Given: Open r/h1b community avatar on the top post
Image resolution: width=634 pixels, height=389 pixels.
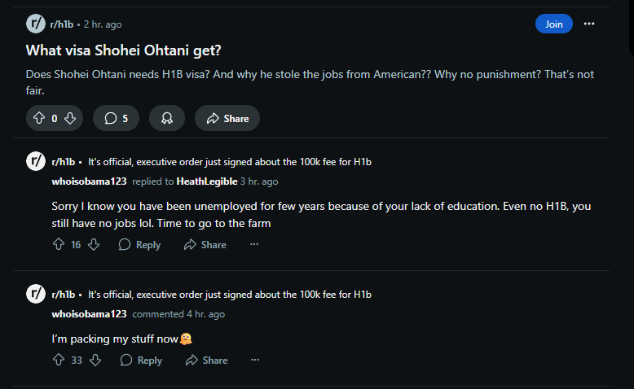Looking at the screenshot, I should point(36,24).
